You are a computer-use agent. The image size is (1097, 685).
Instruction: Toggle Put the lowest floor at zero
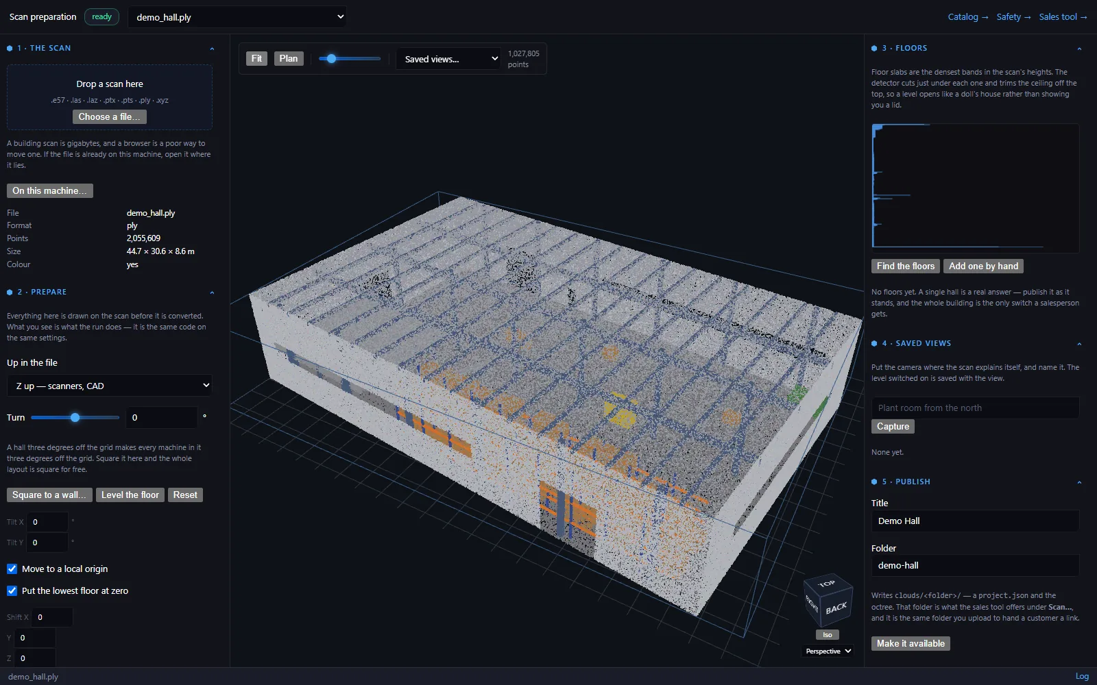click(x=12, y=590)
